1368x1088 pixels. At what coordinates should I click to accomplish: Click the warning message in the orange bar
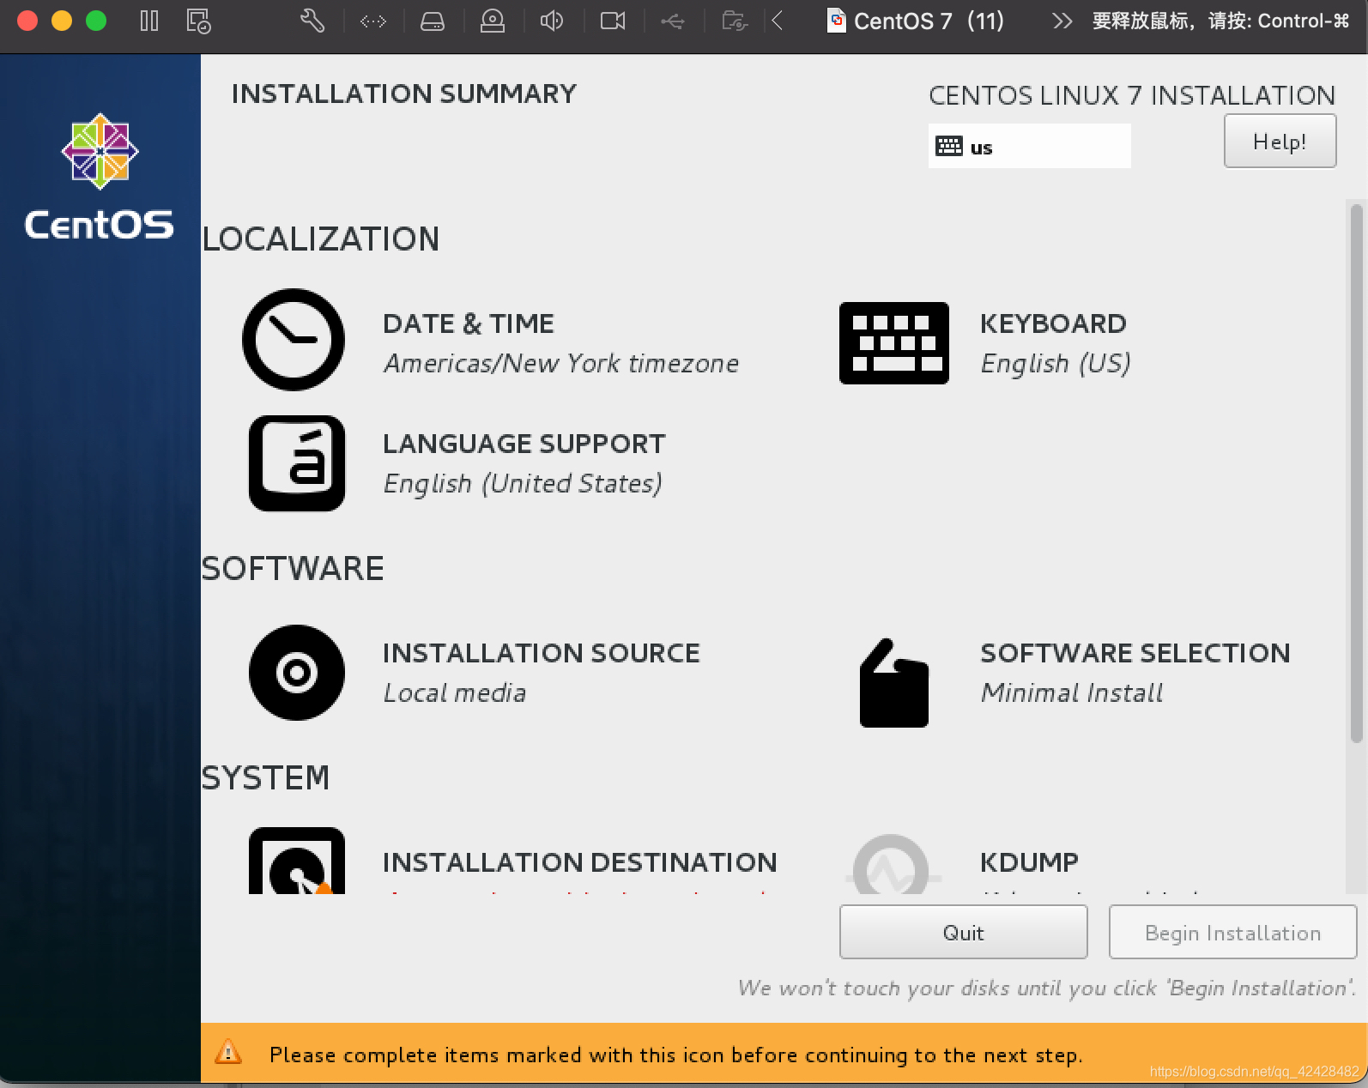tap(675, 1055)
